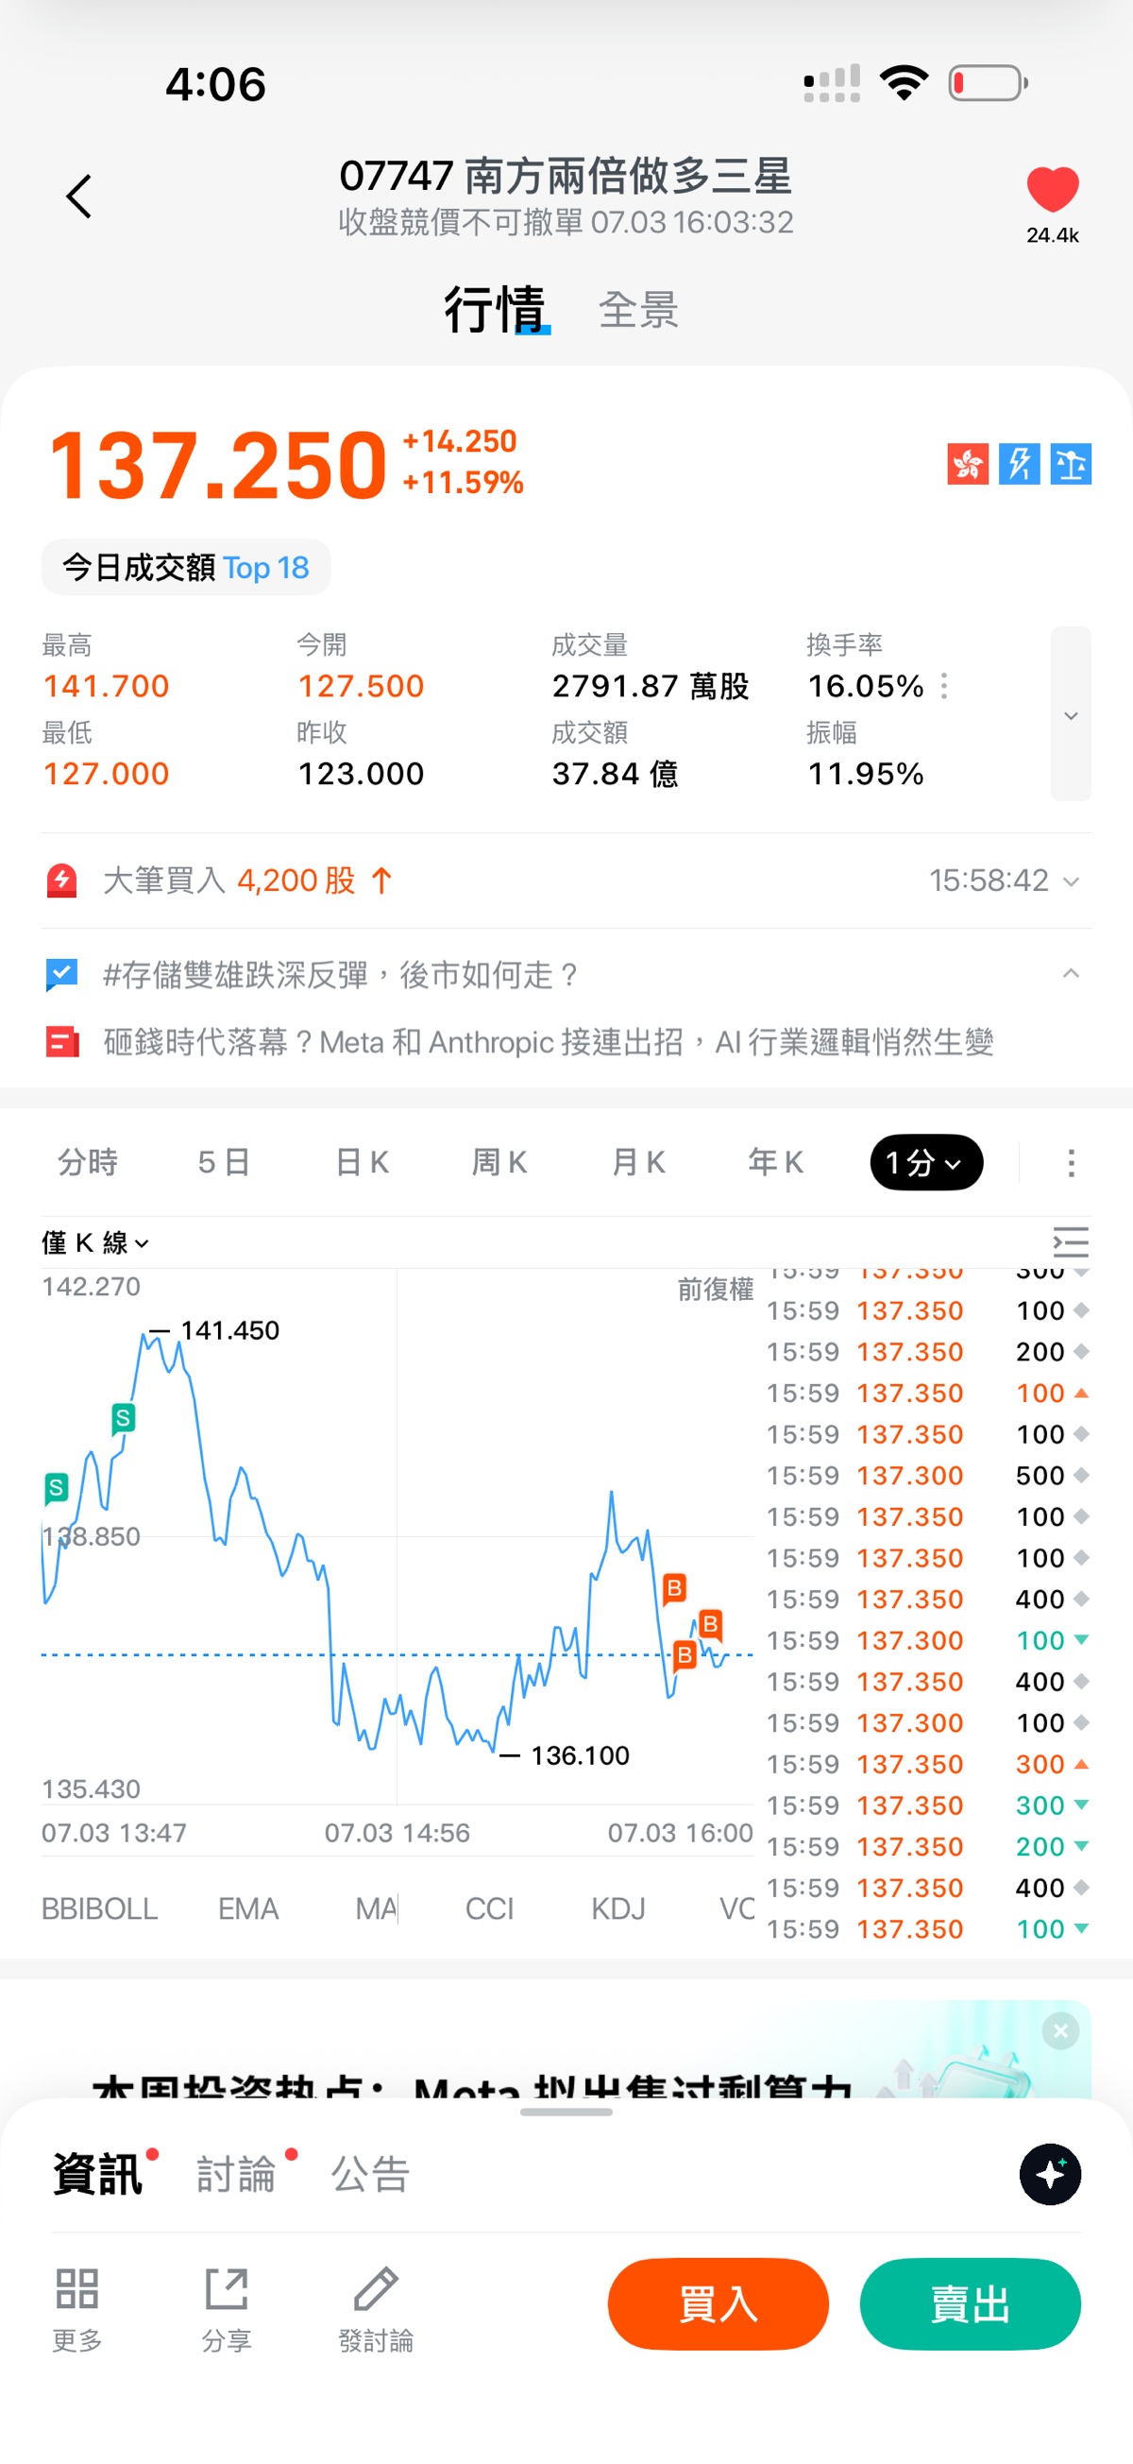This screenshot has height=2464, width=1133.
Task: Select the BBIBOLL indicator
Action: [99, 1908]
